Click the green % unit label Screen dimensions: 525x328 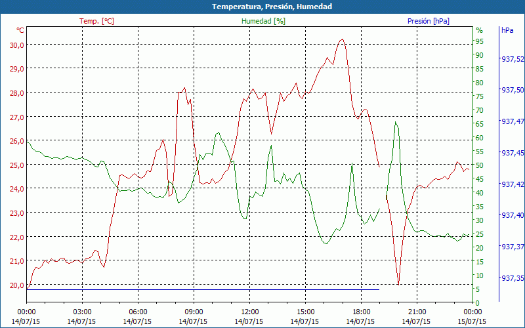point(480,30)
